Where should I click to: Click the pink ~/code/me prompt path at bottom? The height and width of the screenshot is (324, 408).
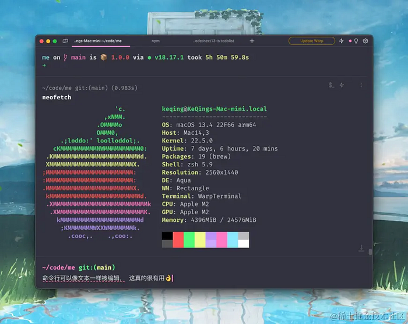tap(58, 267)
